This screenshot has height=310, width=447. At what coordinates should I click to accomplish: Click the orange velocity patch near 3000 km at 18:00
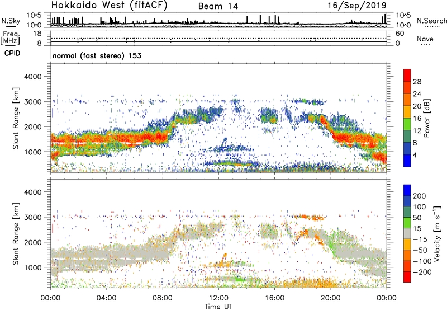(304, 217)
